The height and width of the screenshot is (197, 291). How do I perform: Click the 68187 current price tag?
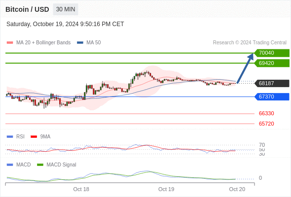(x=272, y=83)
